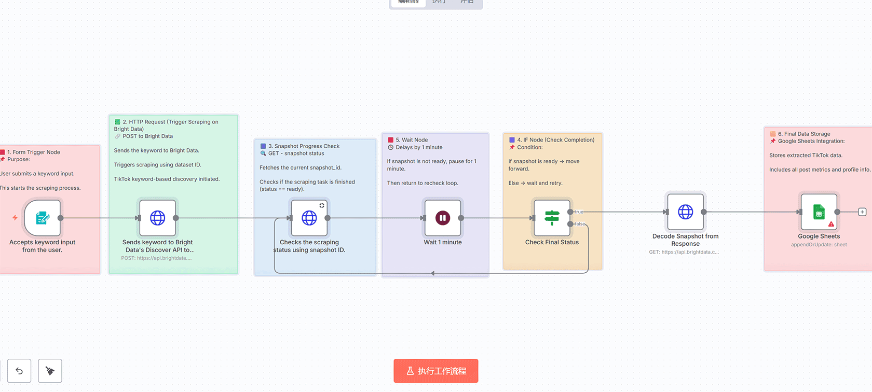
Task: Open the 评估 tab
Action: (467, 2)
